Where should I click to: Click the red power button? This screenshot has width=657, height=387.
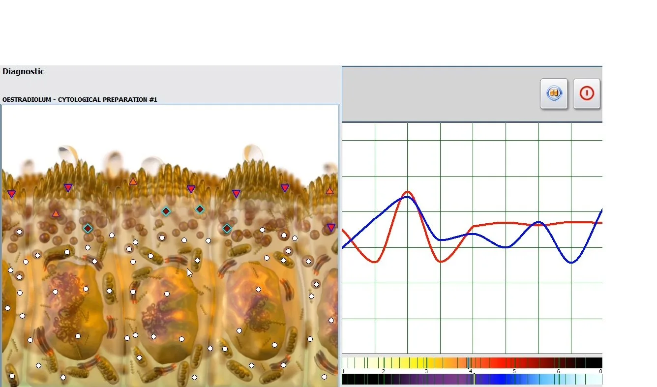[x=587, y=93]
